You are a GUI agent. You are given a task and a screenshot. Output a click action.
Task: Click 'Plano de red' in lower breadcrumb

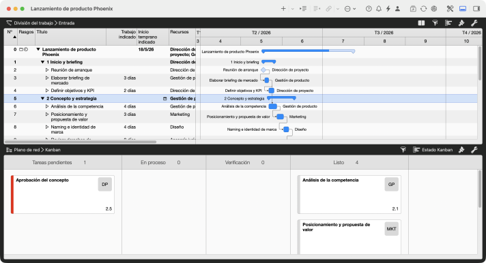(27, 150)
